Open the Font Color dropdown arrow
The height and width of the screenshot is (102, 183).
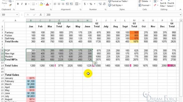pos(50,4)
